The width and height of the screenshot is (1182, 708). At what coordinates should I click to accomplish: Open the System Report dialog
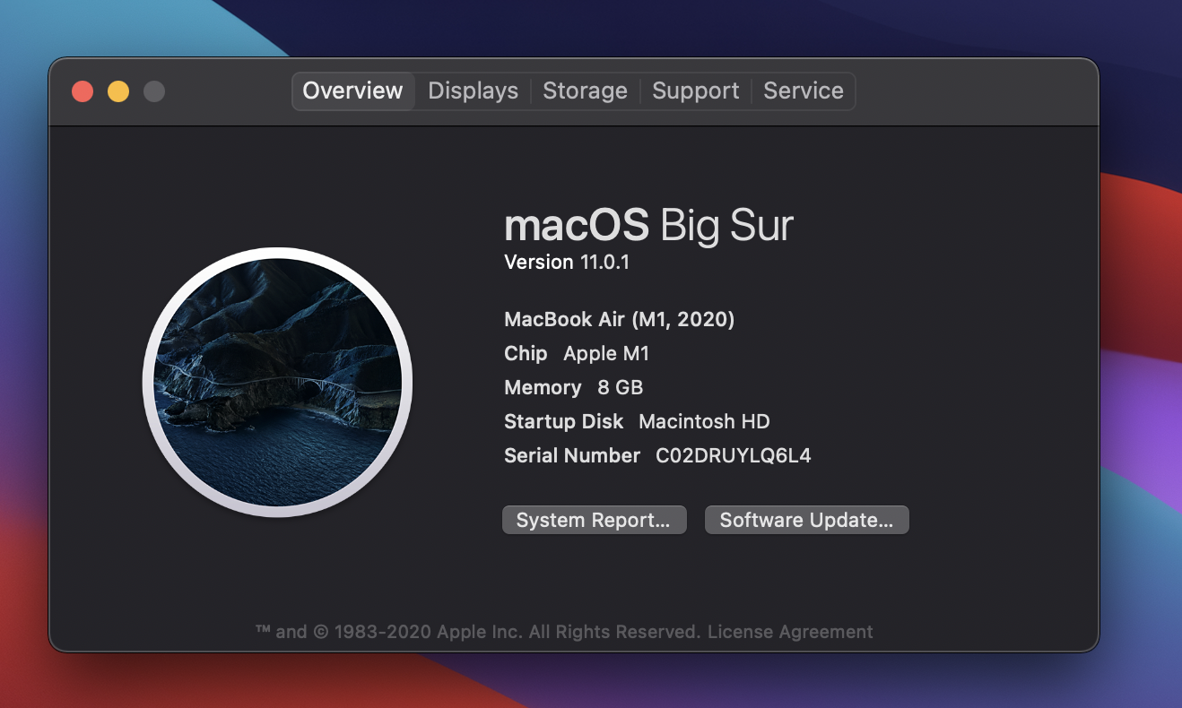[x=594, y=520]
